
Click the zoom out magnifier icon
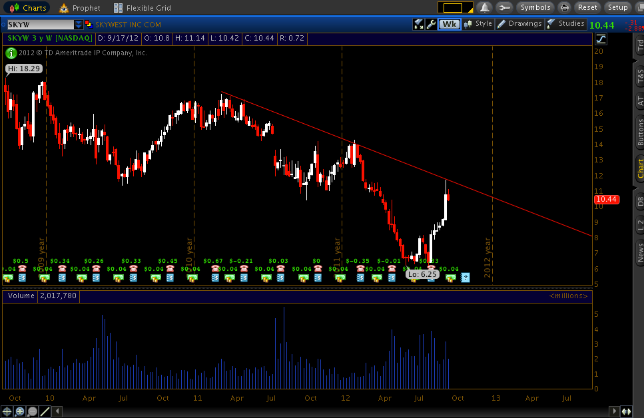(33, 411)
